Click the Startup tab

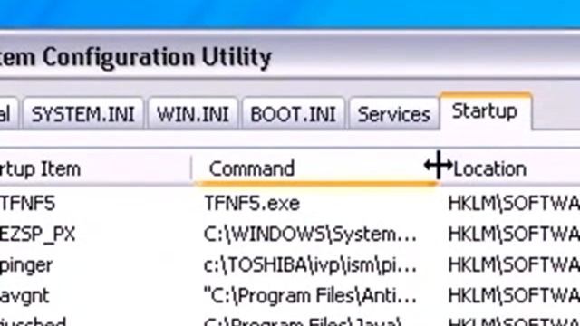[x=485, y=110]
